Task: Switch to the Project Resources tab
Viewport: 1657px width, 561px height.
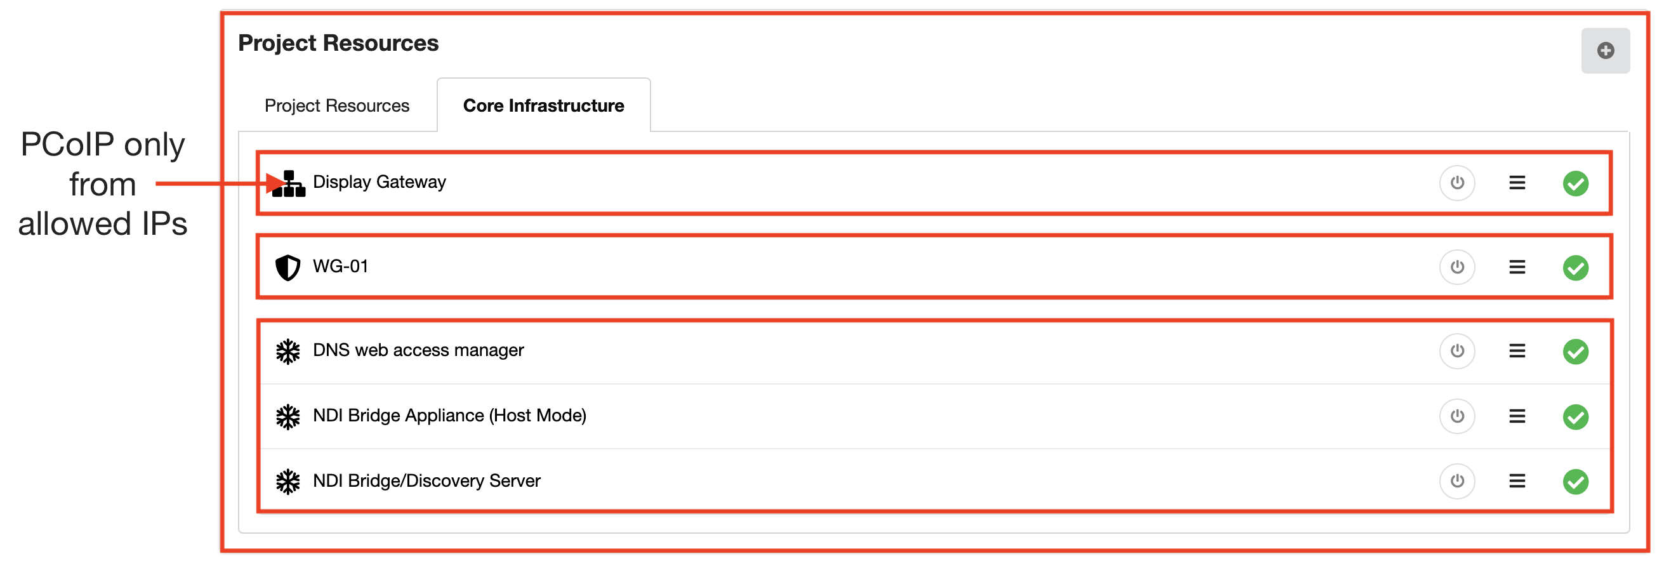Action: pyautogui.click(x=336, y=105)
